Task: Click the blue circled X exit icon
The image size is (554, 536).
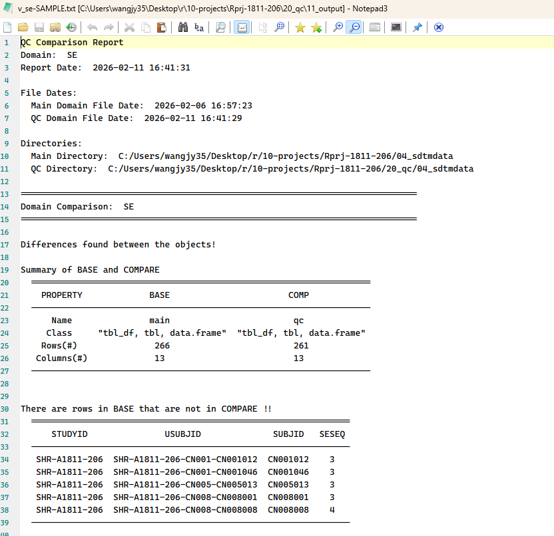Action: 439,27
